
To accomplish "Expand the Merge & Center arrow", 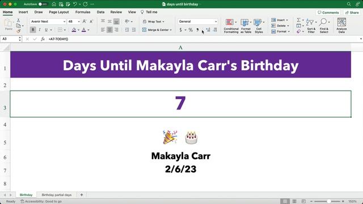I will tap(171, 30).
